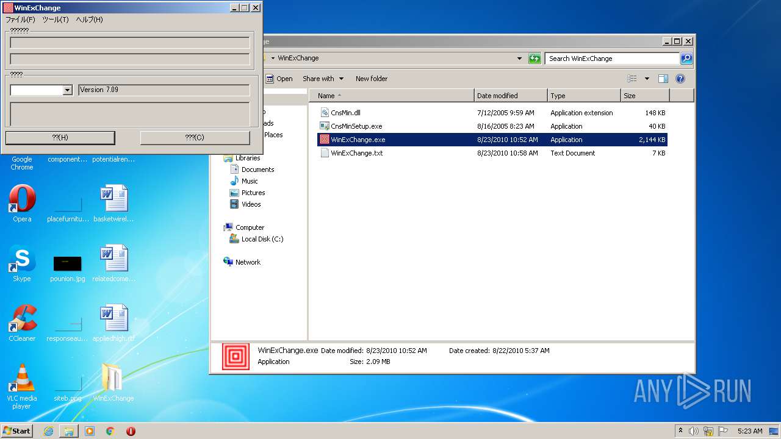Sort by Date modified column header

pyautogui.click(x=511, y=96)
